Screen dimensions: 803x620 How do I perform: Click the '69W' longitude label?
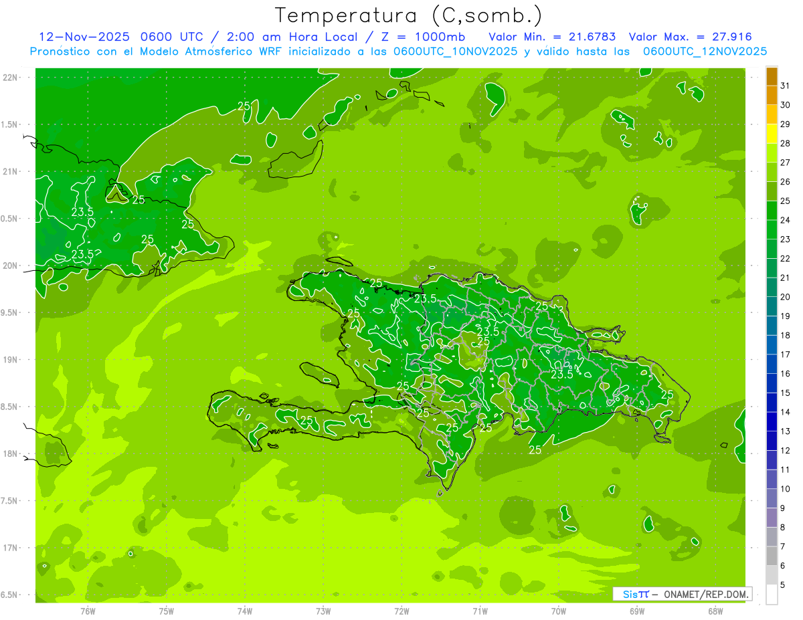pyautogui.click(x=637, y=611)
